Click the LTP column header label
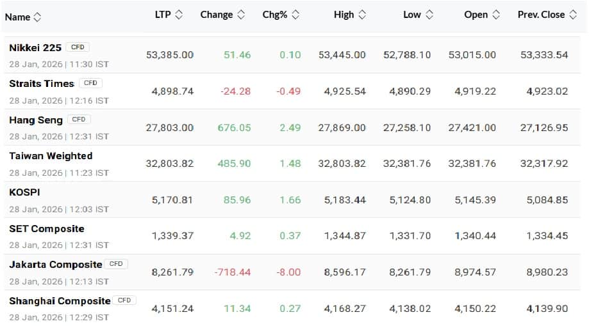Image resolution: width=589 pixels, height=326 pixels. pos(163,15)
